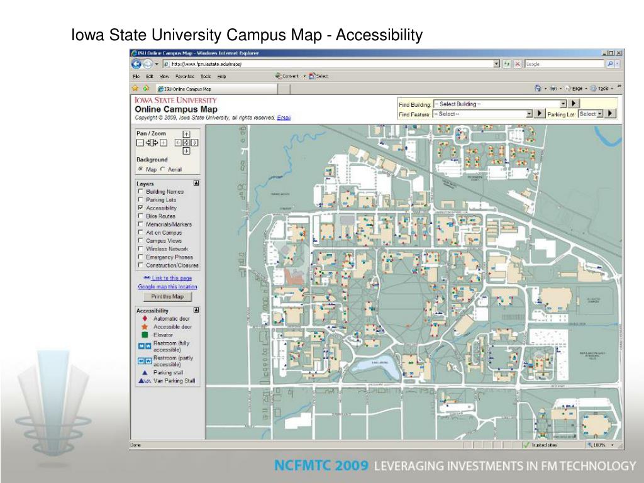Click the Google search box
This screenshot has height=483, width=644.
click(565, 64)
